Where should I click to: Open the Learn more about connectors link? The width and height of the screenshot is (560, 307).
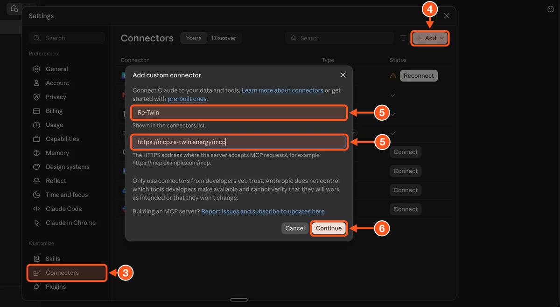coord(282,90)
